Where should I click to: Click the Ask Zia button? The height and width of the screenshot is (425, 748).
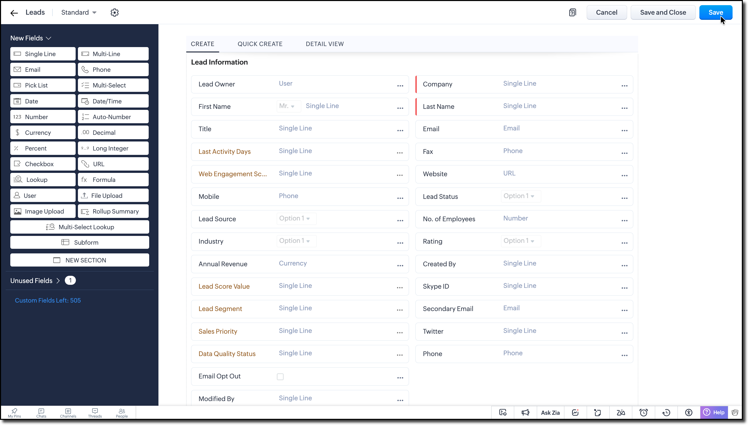[x=550, y=412]
